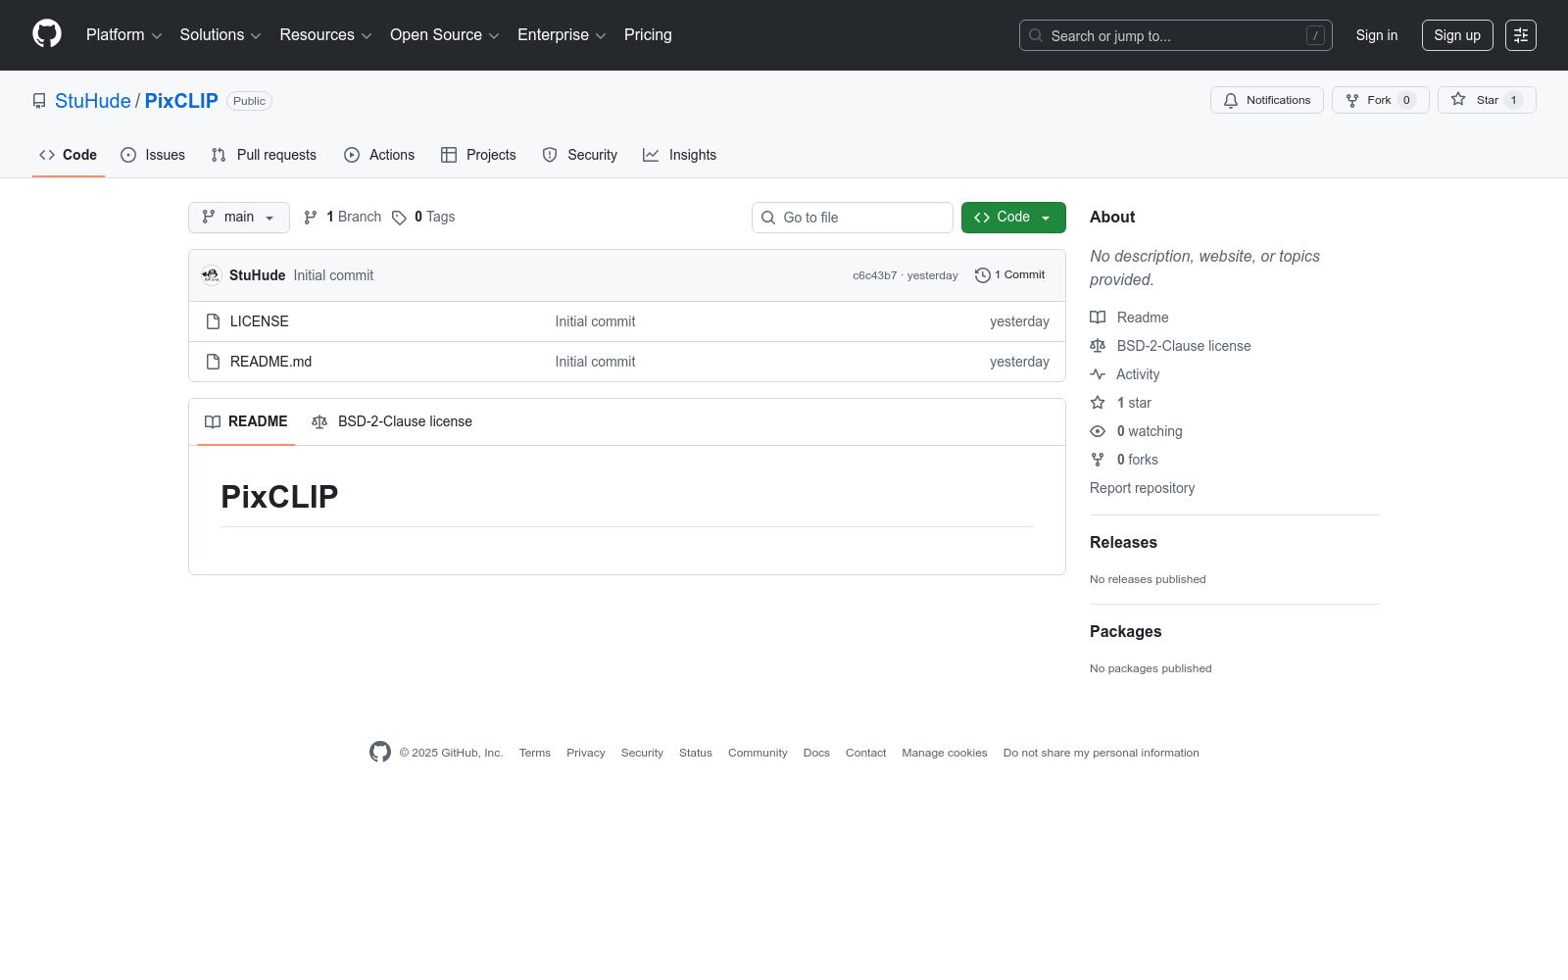This screenshot has height=980, width=1568.
Task: Open the Pull requests tab
Action: 264,155
